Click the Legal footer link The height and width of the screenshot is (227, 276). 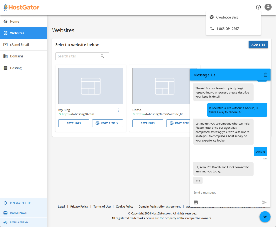[61, 207]
